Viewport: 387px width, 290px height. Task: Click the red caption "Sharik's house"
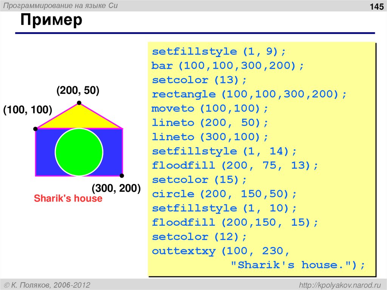pos(68,199)
